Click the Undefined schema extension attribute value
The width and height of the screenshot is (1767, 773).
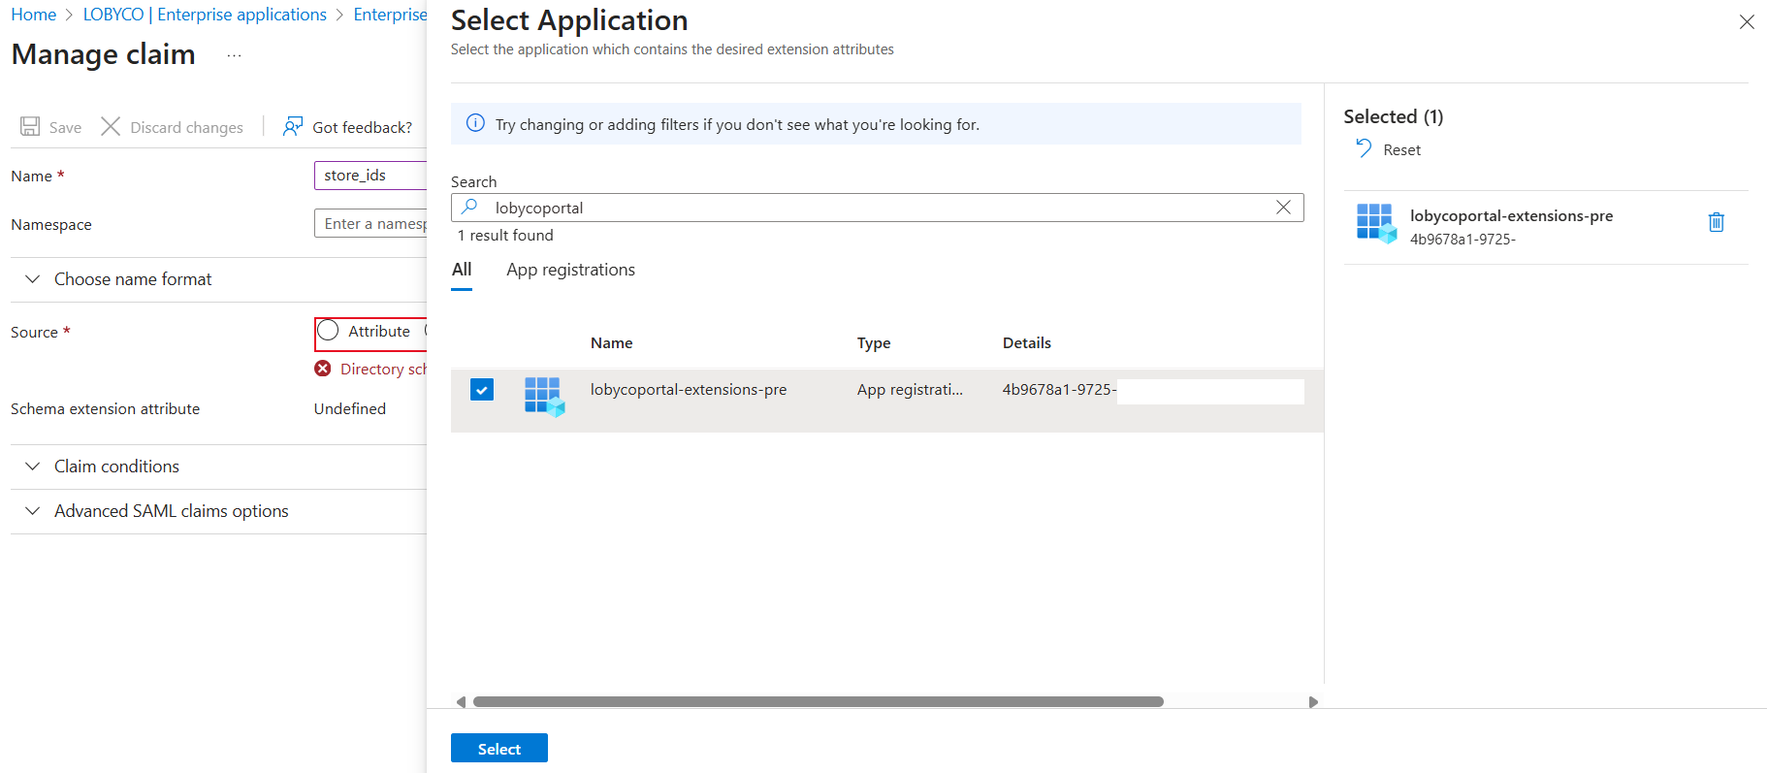350,409
